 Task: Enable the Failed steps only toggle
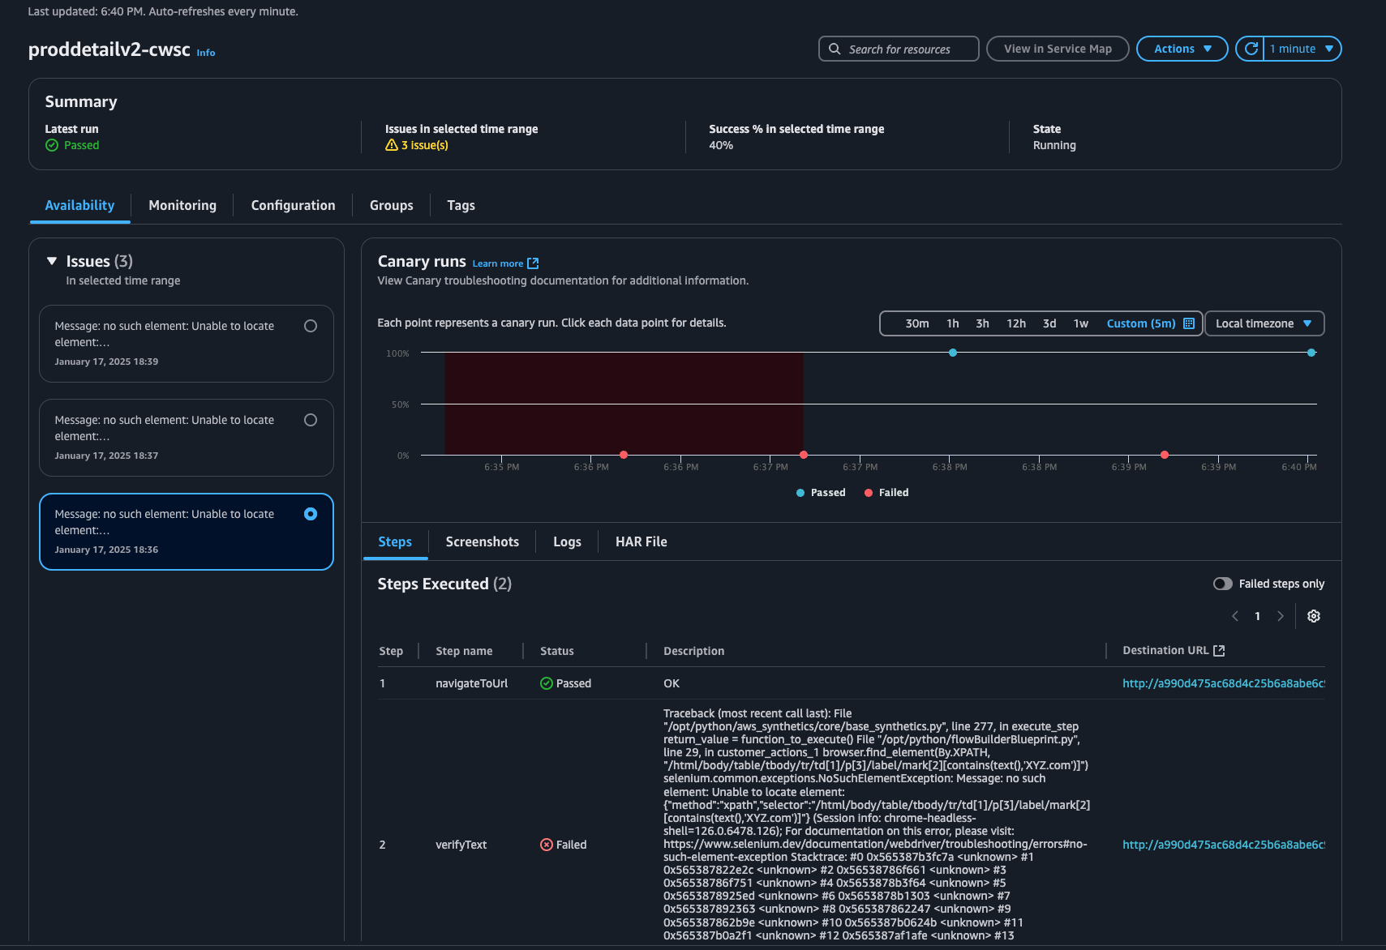(x=1223, y=583)
